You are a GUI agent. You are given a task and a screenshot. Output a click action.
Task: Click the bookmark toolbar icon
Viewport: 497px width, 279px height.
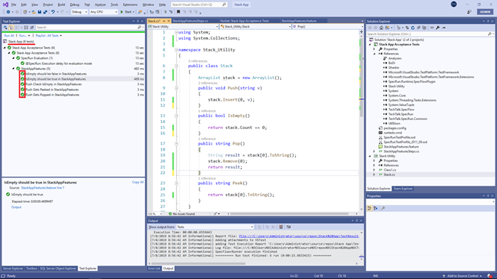pyautogui.click(x=178, y=12)
